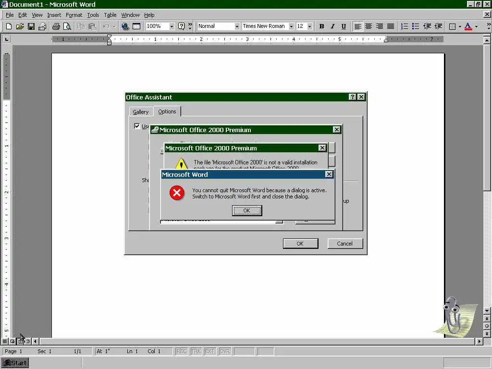Click the Bullets list icon
The height and width of the screenshot is (369, 492).
coord(416,26)
